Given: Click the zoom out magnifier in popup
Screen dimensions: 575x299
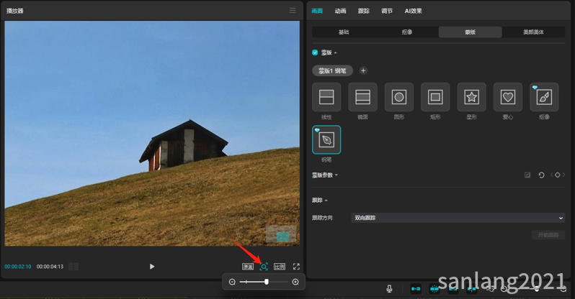Looking at the screenshot, I should [x=232, y=282].
